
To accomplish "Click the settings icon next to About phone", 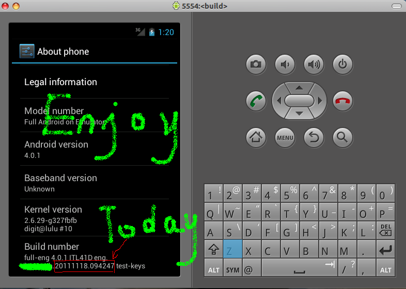I will pos(27,51).
